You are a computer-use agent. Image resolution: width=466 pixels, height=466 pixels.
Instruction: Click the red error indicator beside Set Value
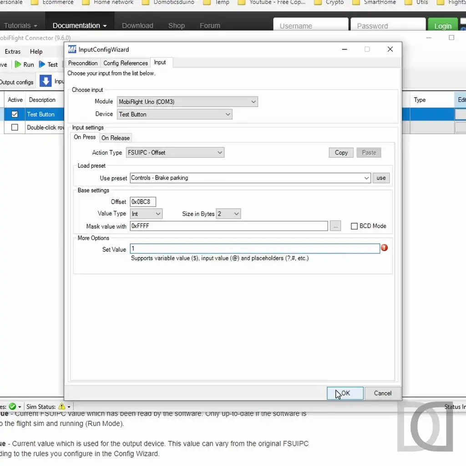384,248
